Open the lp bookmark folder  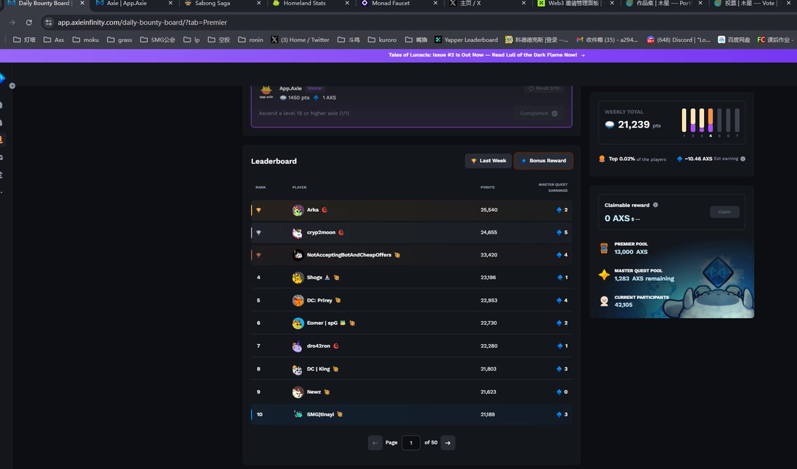click(191, 40)
